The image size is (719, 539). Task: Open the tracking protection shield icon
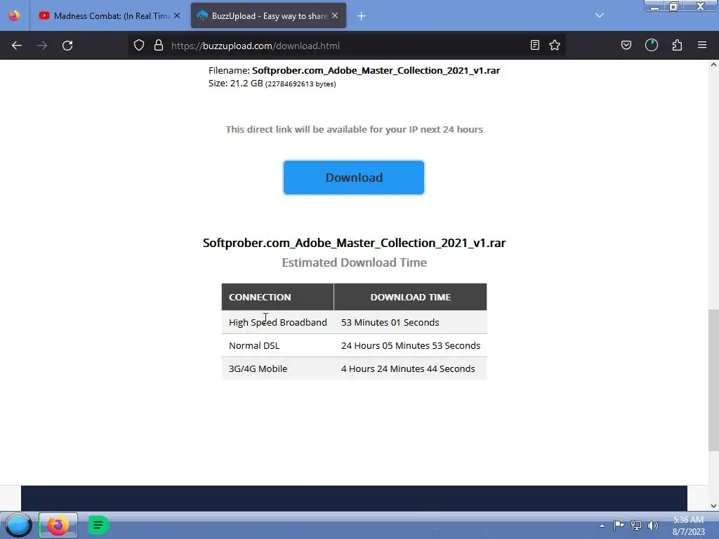tap(139, 46)
